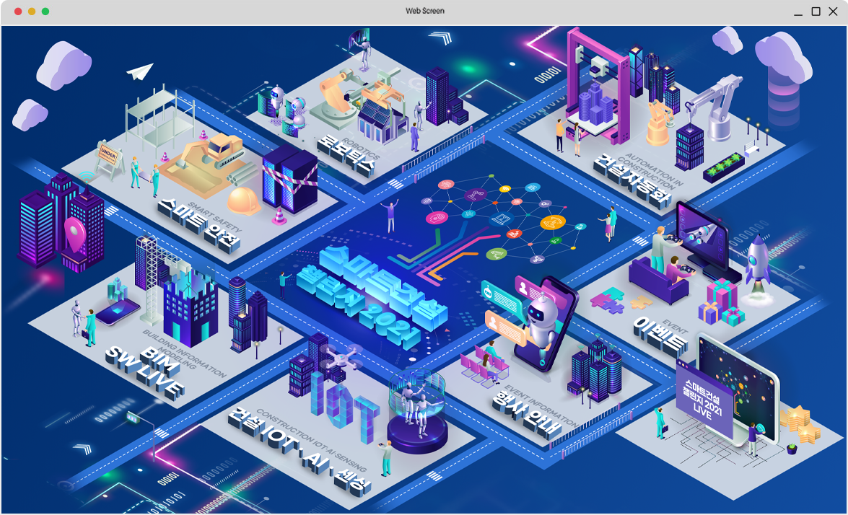Click the purple 스마트건설 챌린지 2021 LIVE screen
This screenshot has width=848, height=515.
coord(704,399)
